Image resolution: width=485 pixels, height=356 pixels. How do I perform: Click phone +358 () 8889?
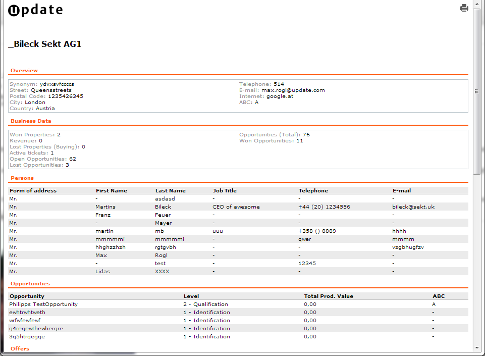(317, 231)
